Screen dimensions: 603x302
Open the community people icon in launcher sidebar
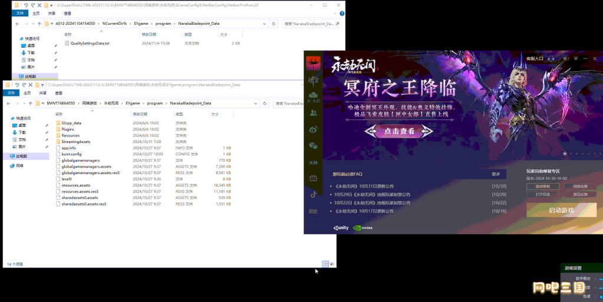314,113
